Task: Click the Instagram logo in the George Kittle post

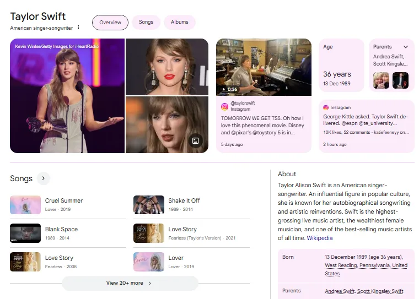Action: tap(325, 107)
